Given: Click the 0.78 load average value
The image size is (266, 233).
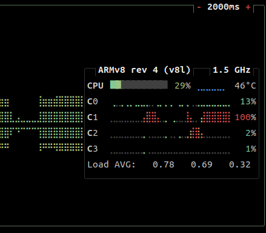Looking at the screenshot, I should 164,164.
